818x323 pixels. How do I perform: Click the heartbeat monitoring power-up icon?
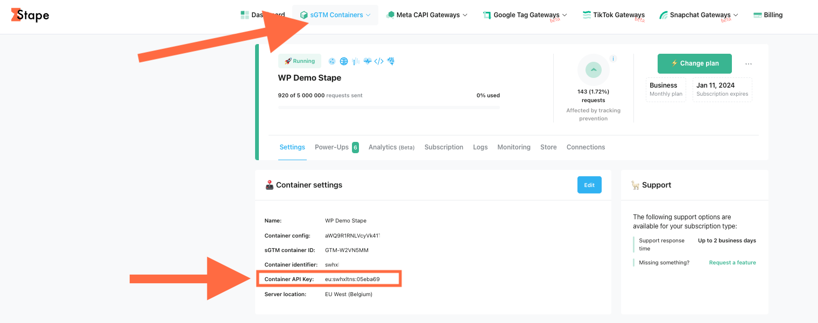[x=368, y=61]
